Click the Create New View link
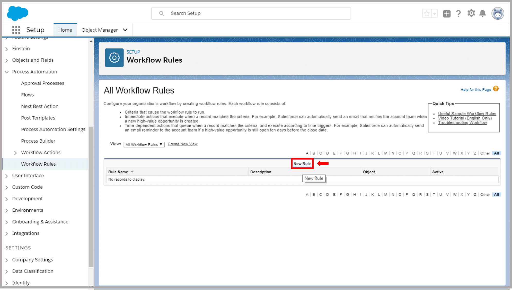512x290 pixels. [182, 144]
